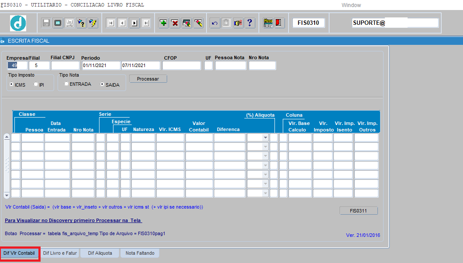463x263 pixels.
Task: Click the red exit door icon
Action: [280, 23]
